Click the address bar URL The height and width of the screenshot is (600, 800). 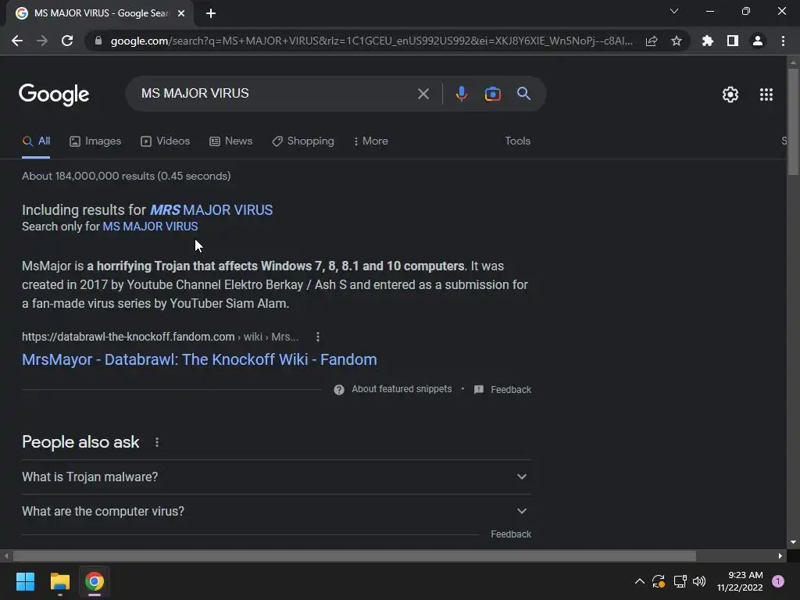(371, 41)
